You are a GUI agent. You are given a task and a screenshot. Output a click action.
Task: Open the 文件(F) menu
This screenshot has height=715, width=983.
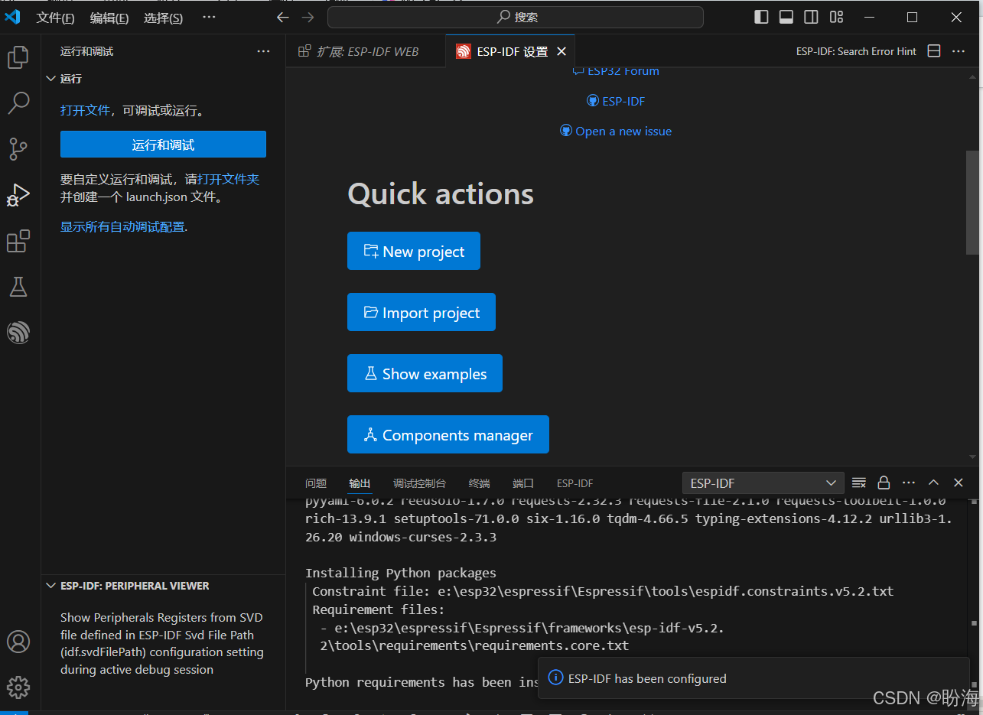click(55, 18)
